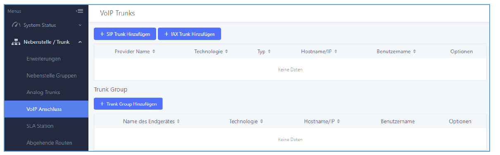Open Abgehende Routen in the sidebar
500x155 pixels.
[x=49, y=143]
